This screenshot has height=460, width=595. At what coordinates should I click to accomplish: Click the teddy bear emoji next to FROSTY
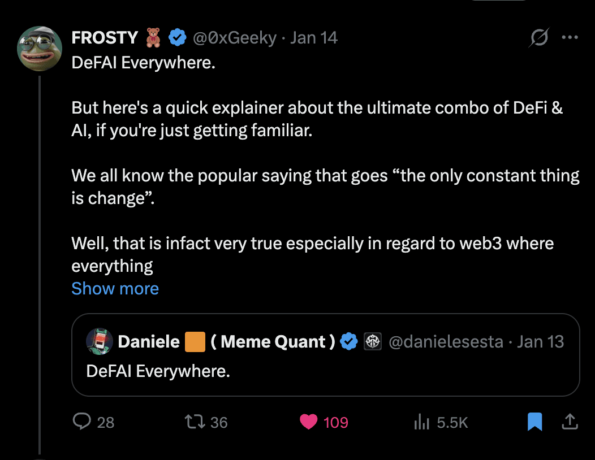(x=154, y=38)
